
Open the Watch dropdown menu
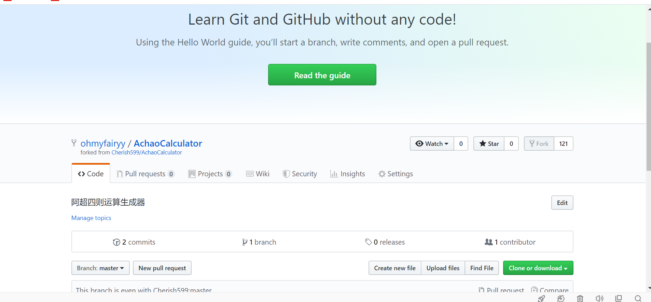[x=432, y=143]
